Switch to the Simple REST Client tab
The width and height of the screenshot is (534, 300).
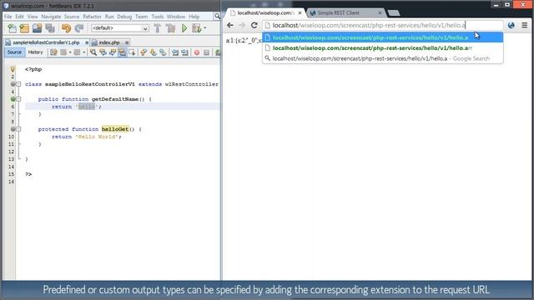(345, 13)
